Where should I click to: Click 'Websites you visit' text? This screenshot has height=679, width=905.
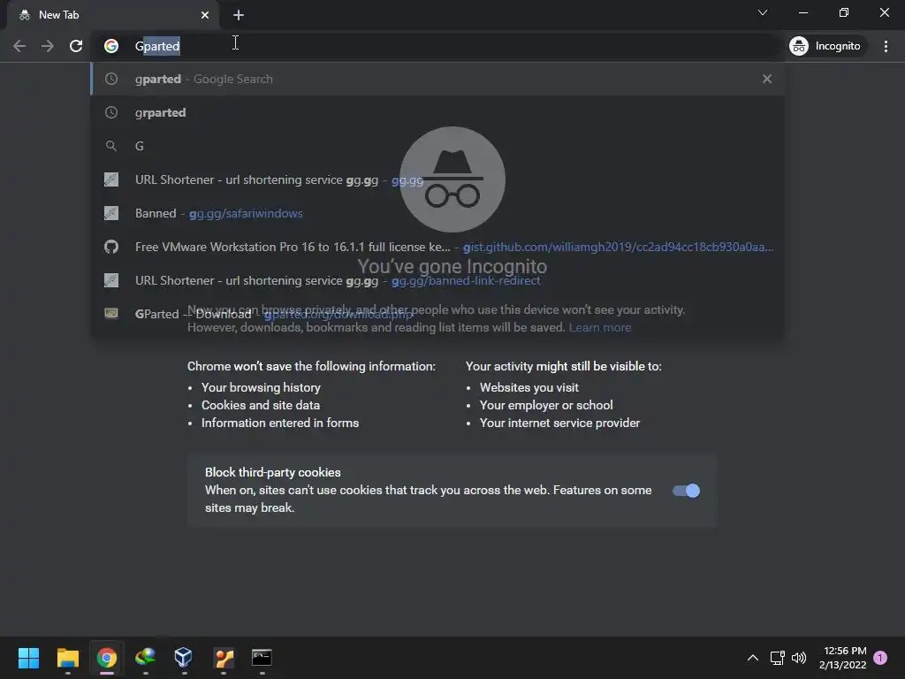[529, 387]
